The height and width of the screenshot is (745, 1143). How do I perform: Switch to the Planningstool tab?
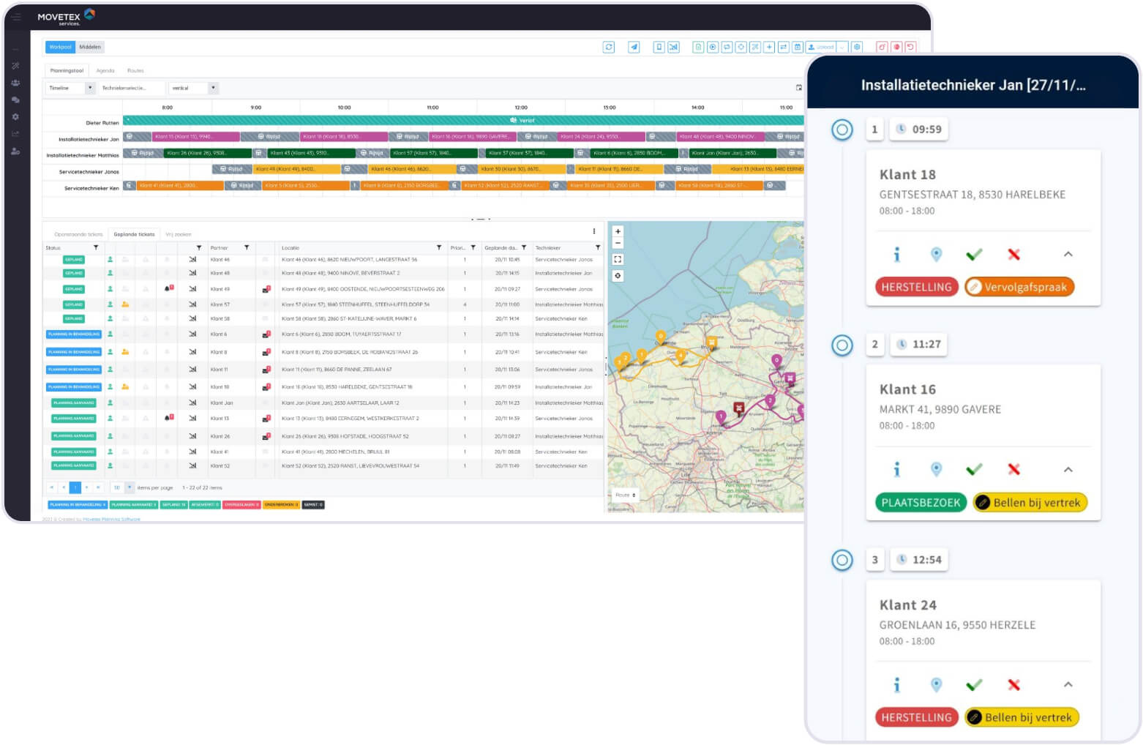pos(67,71)
